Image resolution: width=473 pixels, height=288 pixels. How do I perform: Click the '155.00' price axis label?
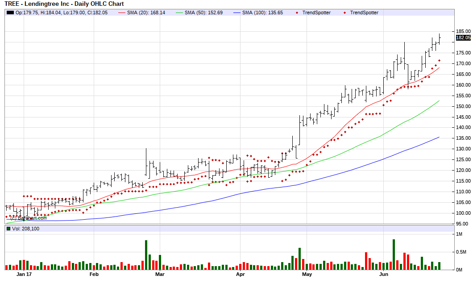(463, 96)
